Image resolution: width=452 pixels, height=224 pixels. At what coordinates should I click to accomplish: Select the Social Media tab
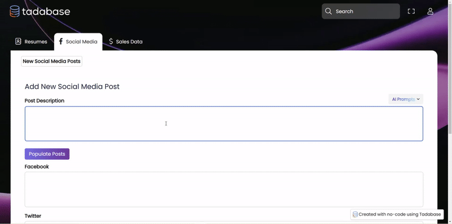click(x=78, y=41)
